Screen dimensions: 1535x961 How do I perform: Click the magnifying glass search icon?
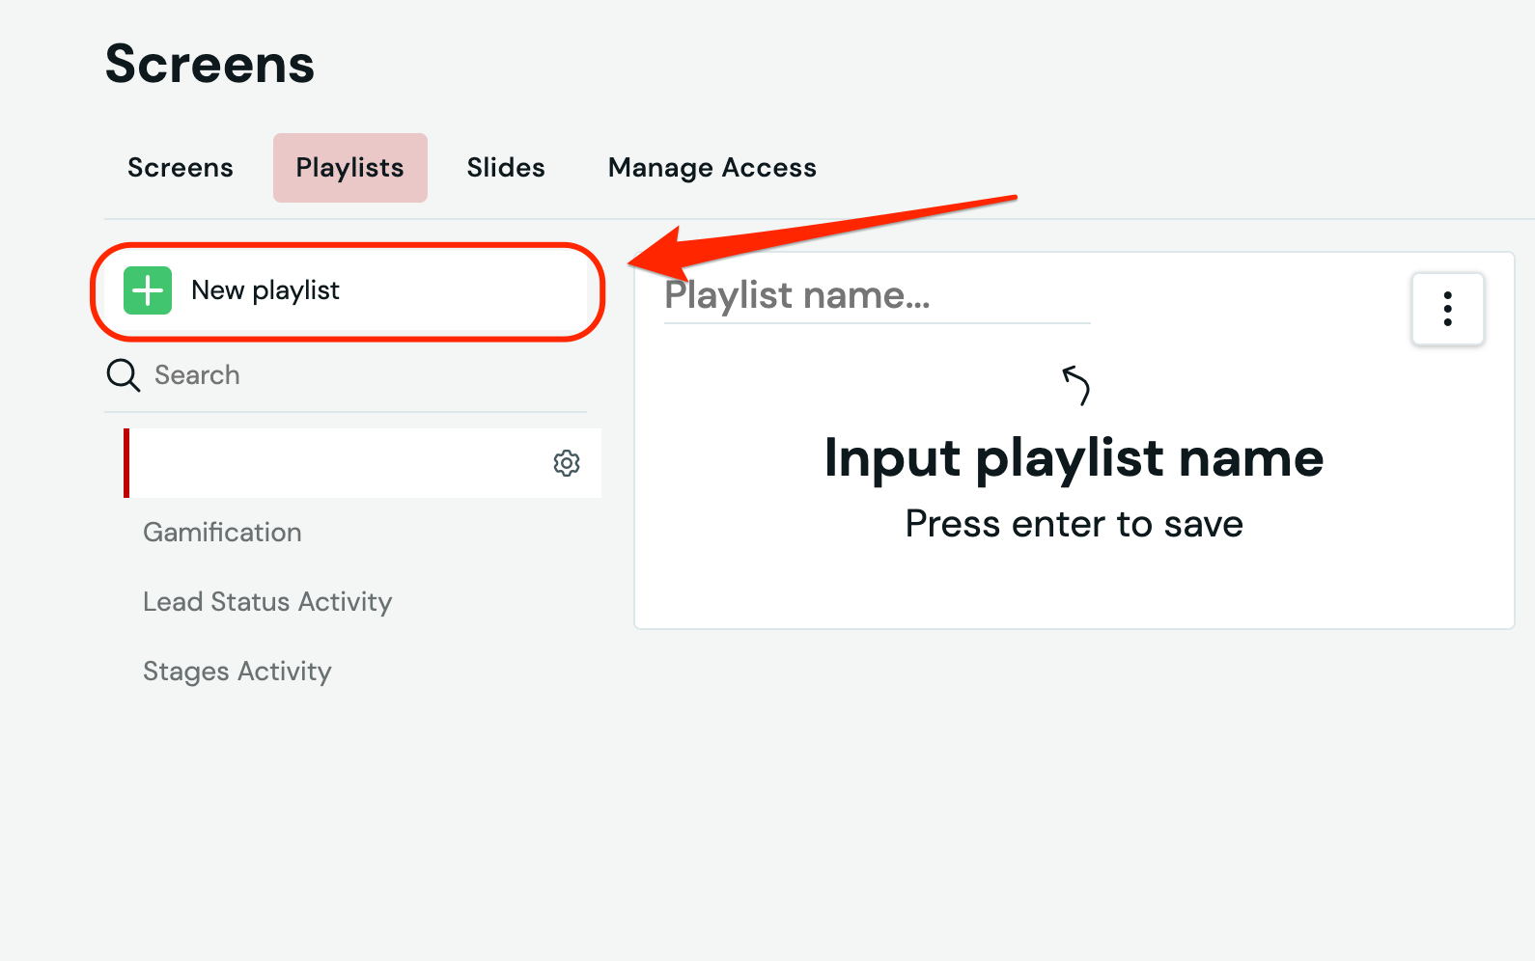pyautogui.click(x=124, y=375)
